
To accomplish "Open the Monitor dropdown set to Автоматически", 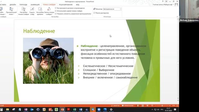I will click(112, 9).
